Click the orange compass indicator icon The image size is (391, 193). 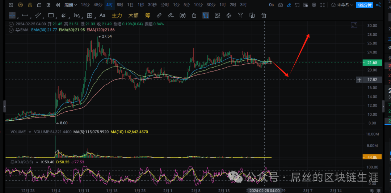pyautogui.click(x=20, y=5)
